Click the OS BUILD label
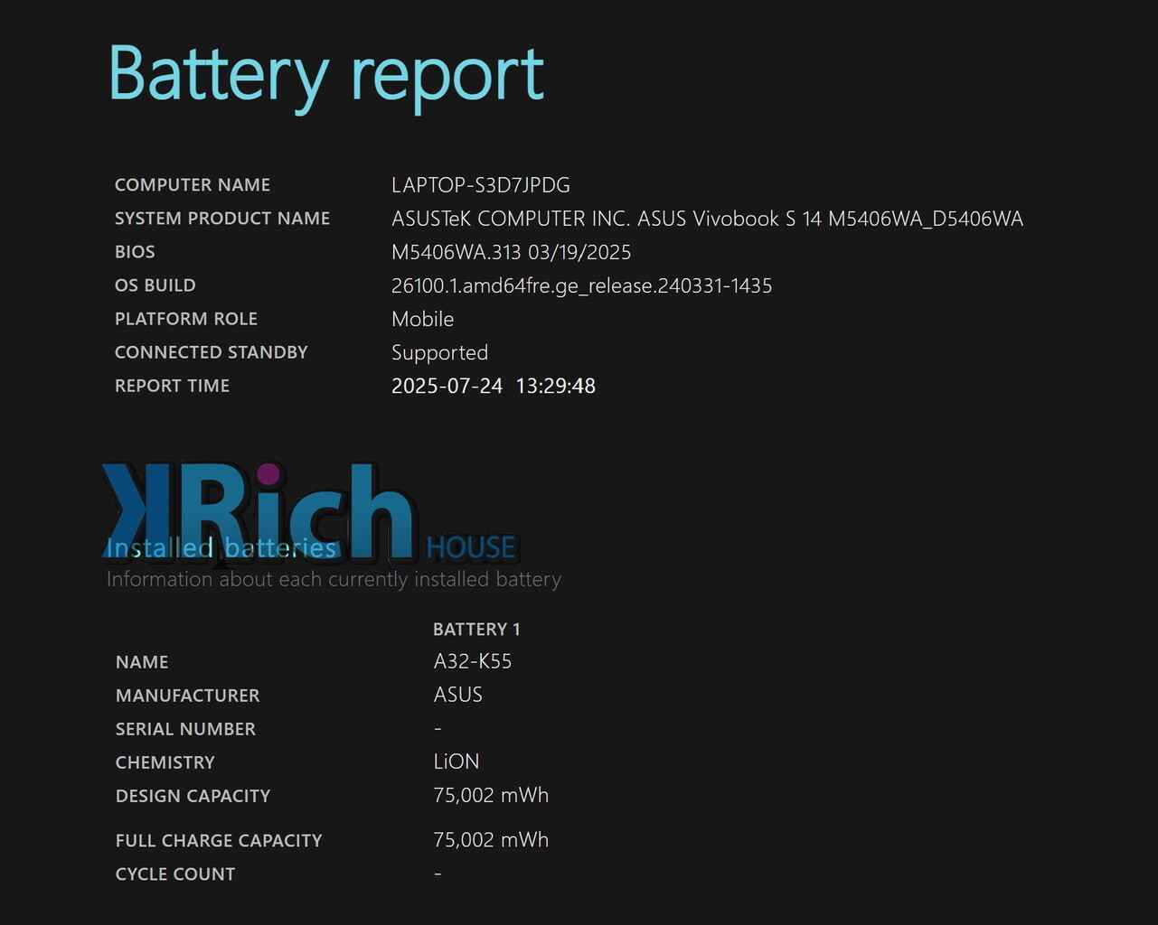 [x=155, y=285]
